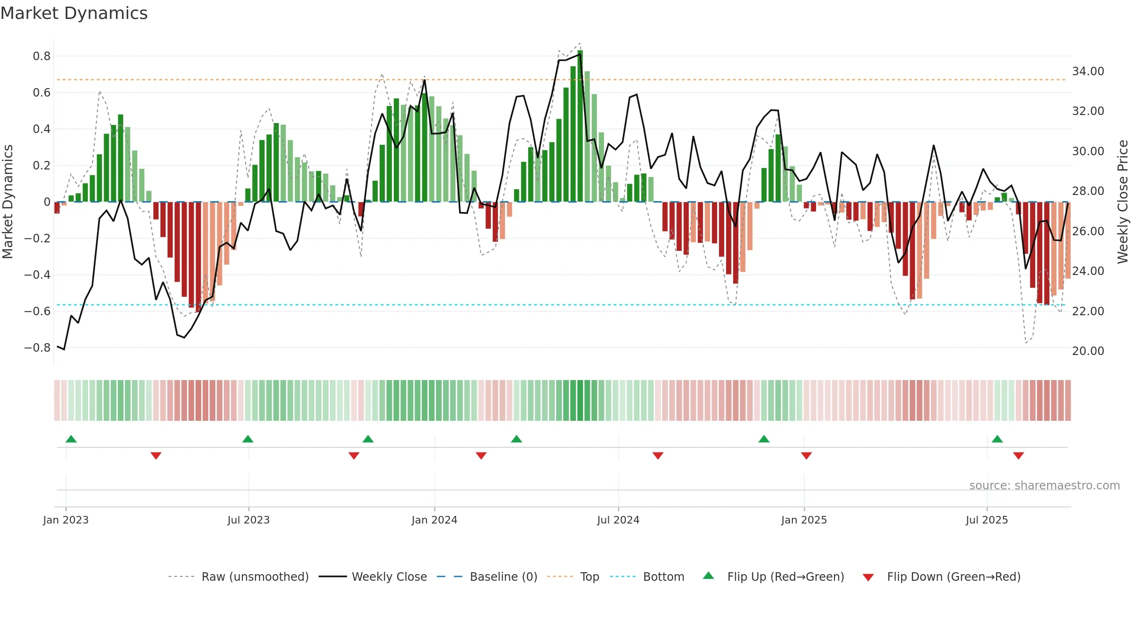Viewport: 1136px width, 639px height.
Task: Click the rotated Market Dynamics y-axis title
Action: click(x=8, y=202)
